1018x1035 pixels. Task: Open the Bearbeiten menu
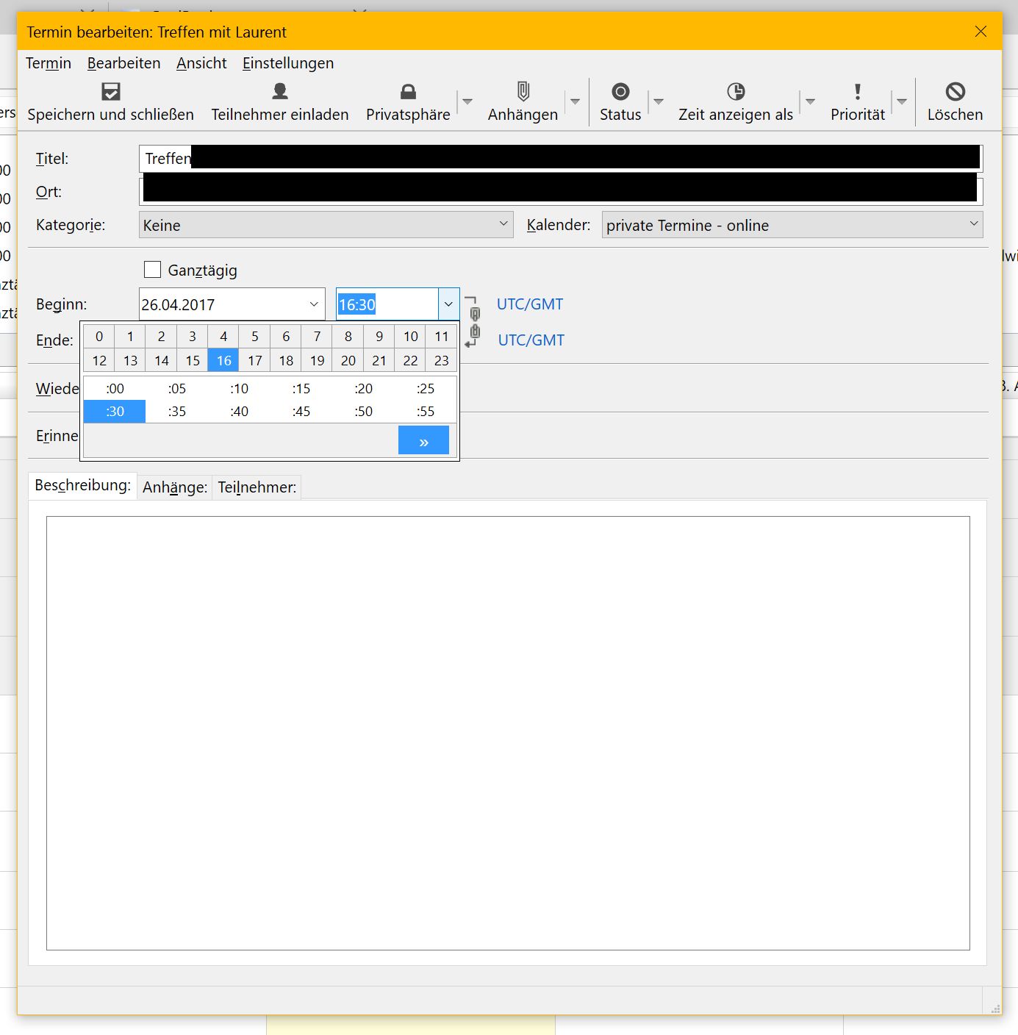[123, 63]
